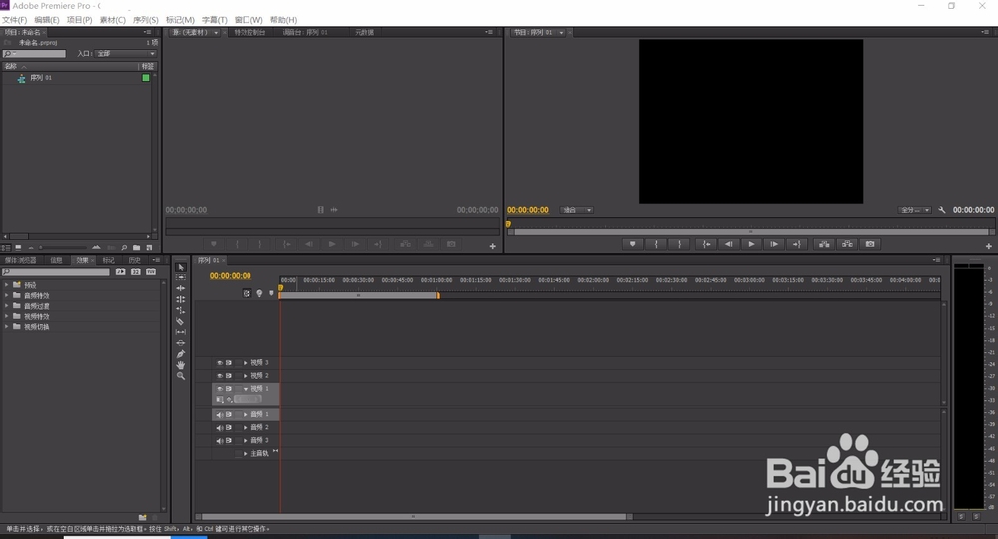Switch Project panel to list view
The height and width of the screenshot is (539, 998).
click(6, 247)
